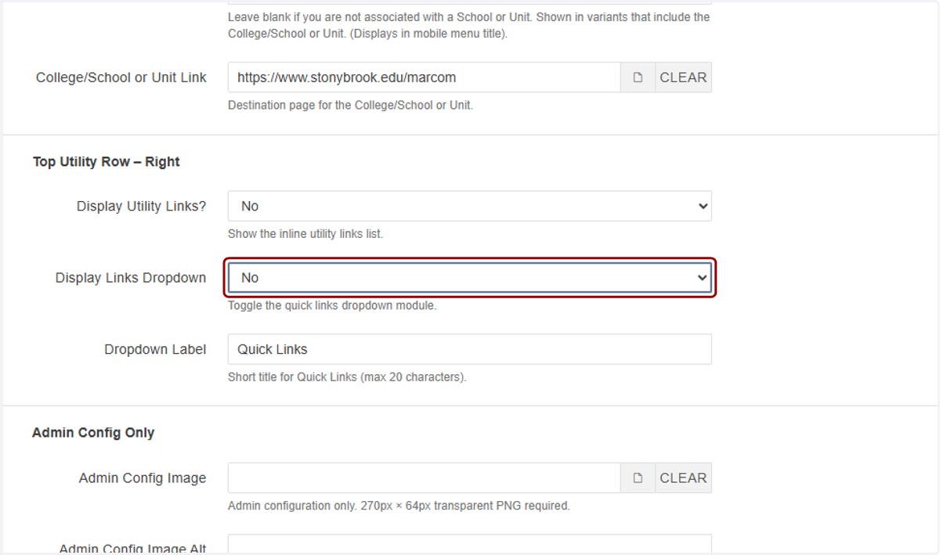Click the 'Display Links Dropdown' label

[x=131, y=278]
